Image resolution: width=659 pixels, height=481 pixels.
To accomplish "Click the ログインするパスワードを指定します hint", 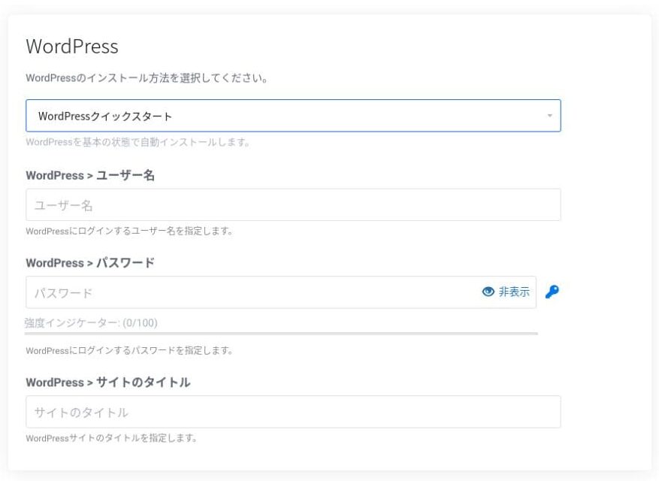I will tap(128, 350).
